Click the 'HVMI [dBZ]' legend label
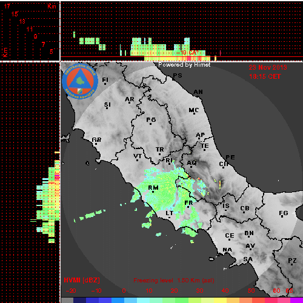 [x=82, y=280]
